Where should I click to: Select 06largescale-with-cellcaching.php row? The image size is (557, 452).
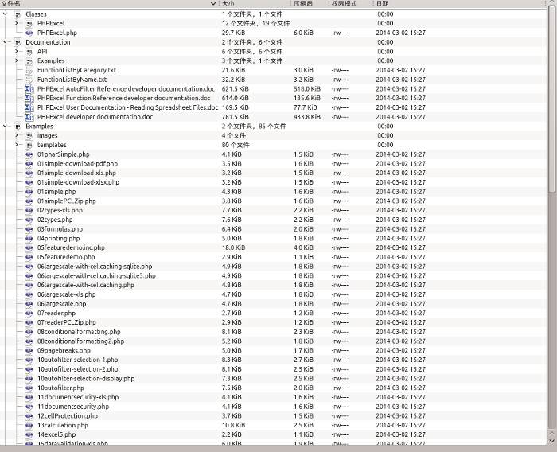point(273,285)
